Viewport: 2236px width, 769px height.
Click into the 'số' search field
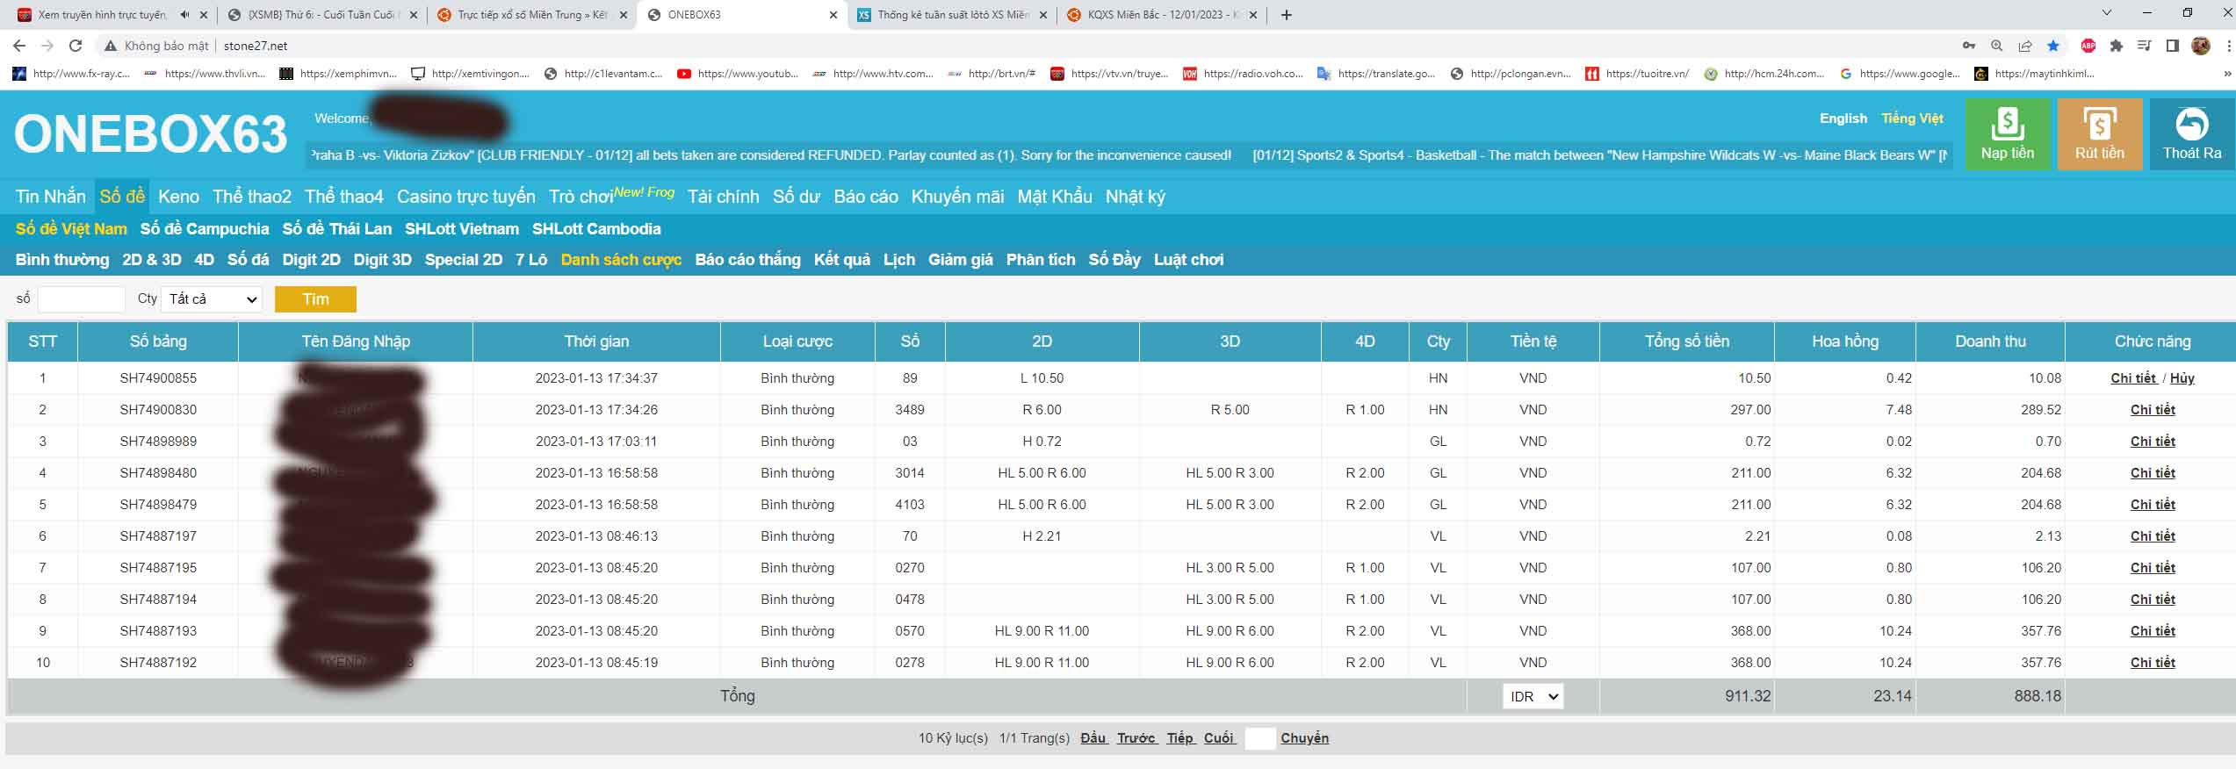[81, 299]
